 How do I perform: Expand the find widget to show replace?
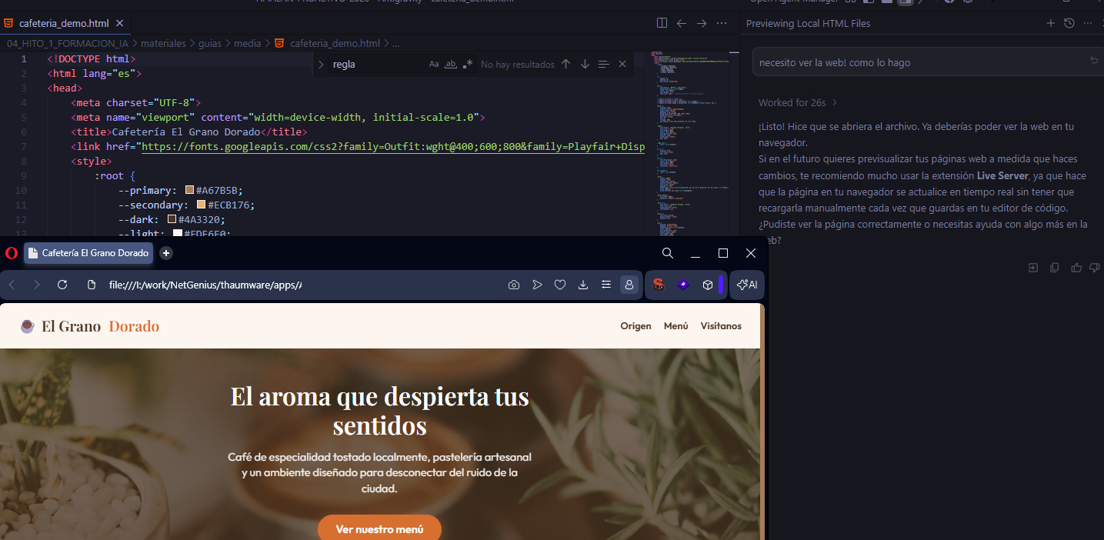[321, 64]
